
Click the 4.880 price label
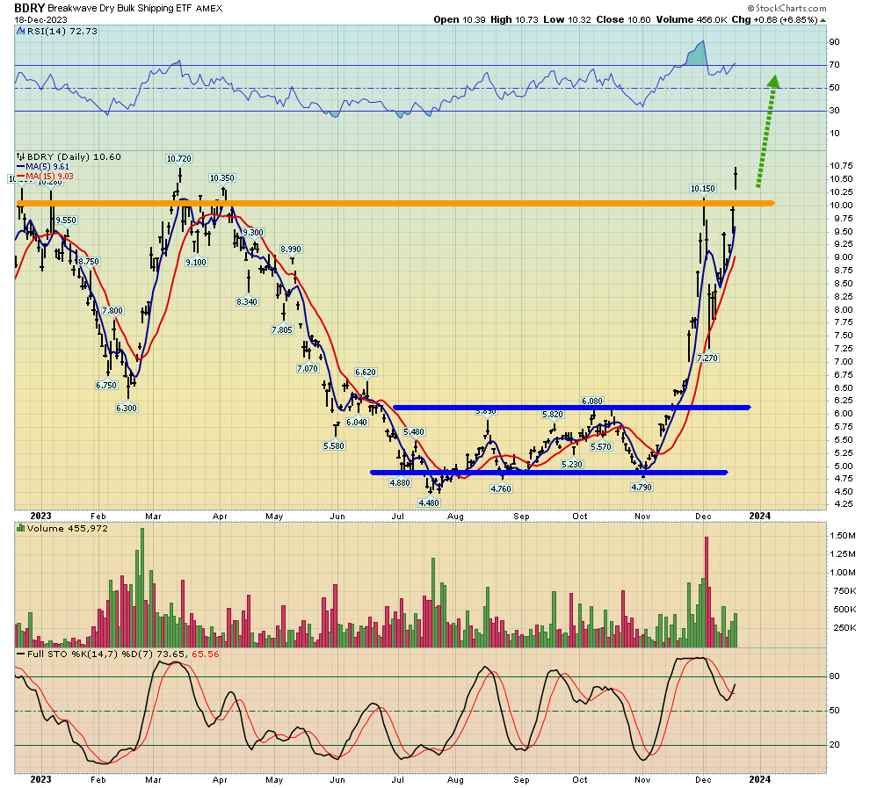pos(400,483)
